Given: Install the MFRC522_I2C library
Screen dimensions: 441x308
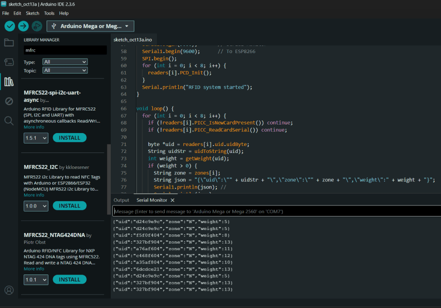Looking at the screenshot, I should point(70,206).
